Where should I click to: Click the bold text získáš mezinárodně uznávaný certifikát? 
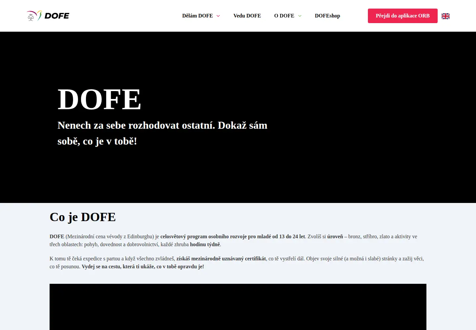pyautogui.click(x=221, y=259)
